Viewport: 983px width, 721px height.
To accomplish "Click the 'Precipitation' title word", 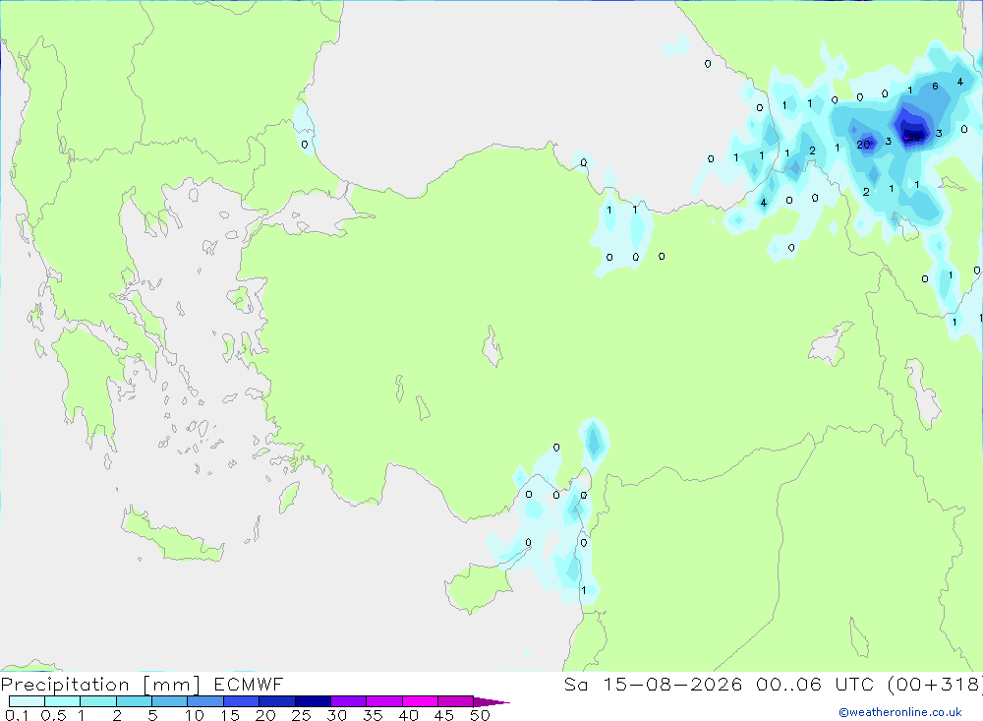I will click(x=65, y=685).
